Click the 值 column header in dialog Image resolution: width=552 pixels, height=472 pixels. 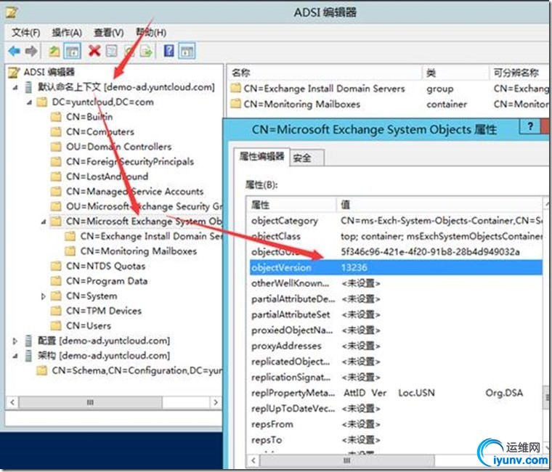439,205
